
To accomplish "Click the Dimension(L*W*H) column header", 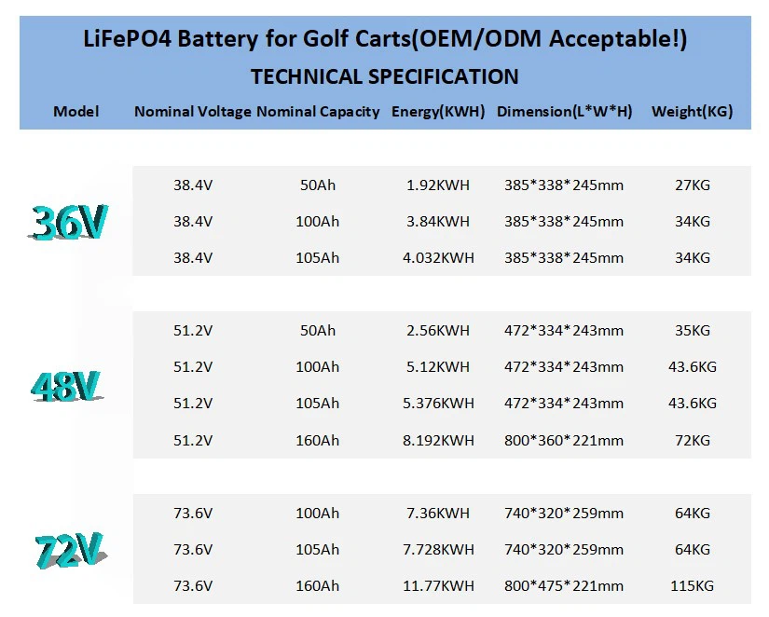I will (x=564, y=112).
